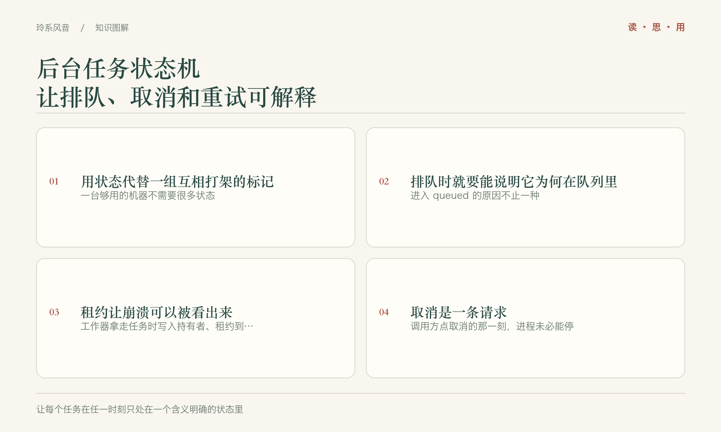Click the 玲系风音 brand text

(x=53, y=28)
